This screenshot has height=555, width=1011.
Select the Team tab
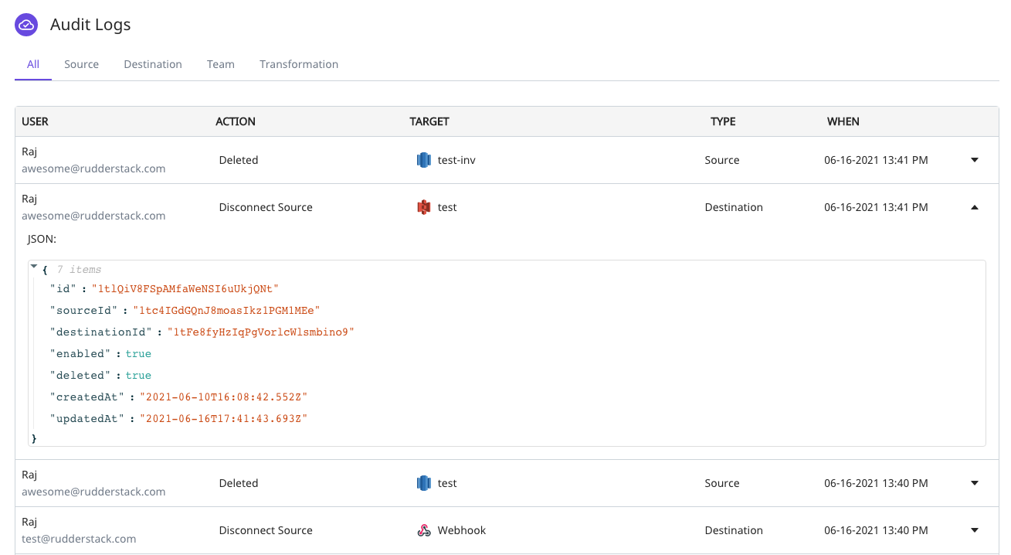coord(220,64)
